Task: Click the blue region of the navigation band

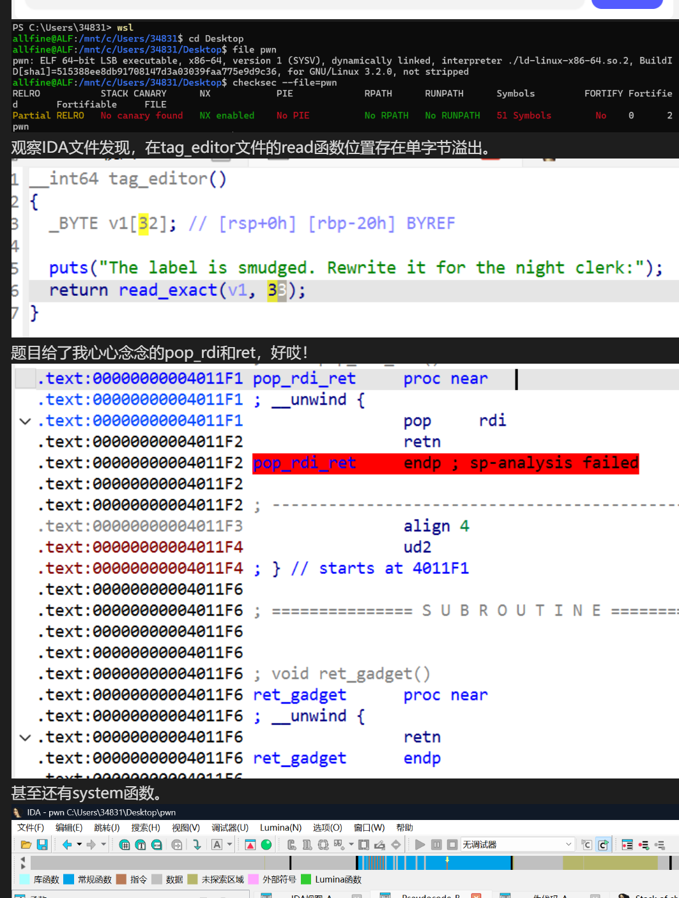Action: (479, 863)
